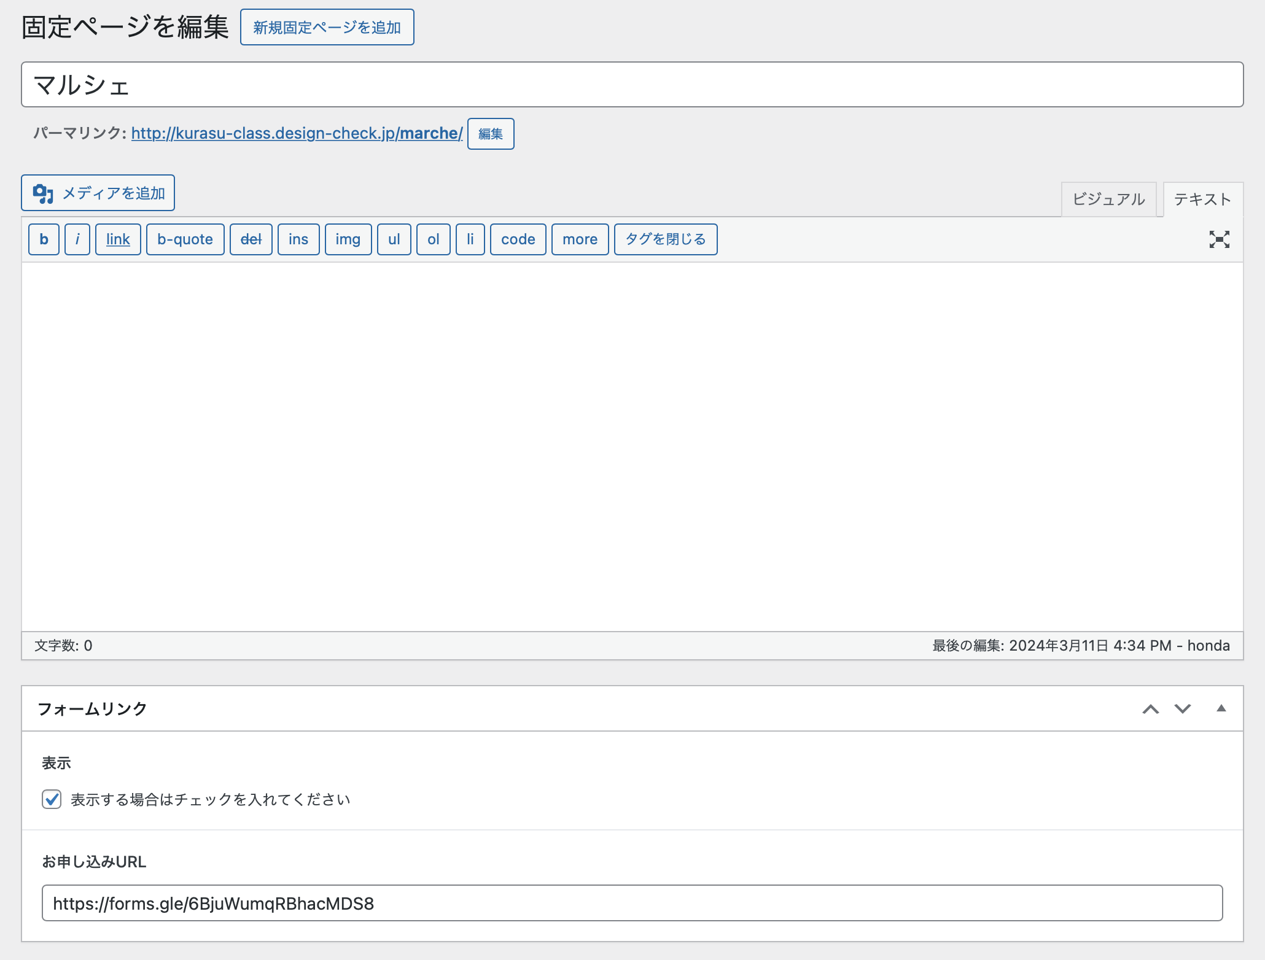
Task: Select the テキスト editor tab
Action: point(1202,199)
